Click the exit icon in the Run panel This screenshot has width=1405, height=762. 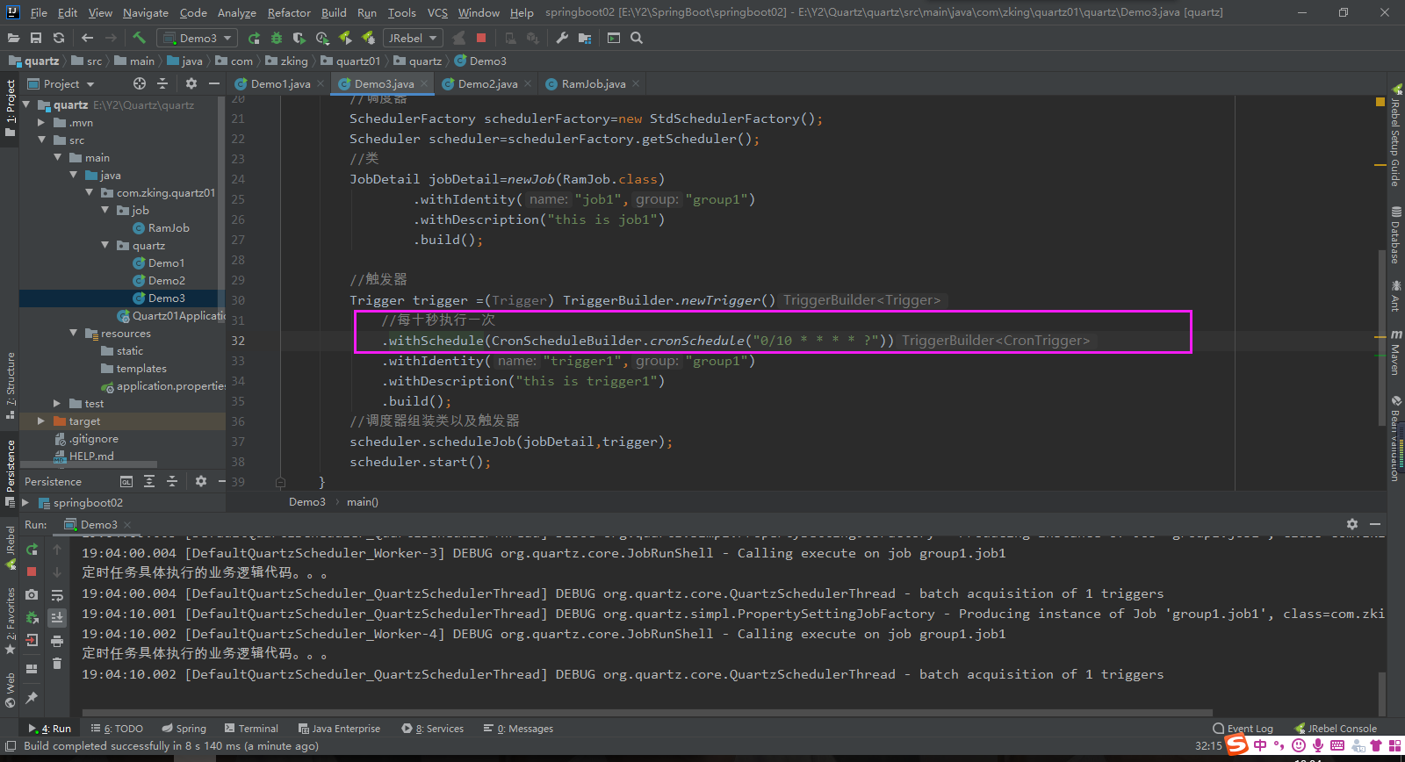pyautogui.click(x=32, y=640)
